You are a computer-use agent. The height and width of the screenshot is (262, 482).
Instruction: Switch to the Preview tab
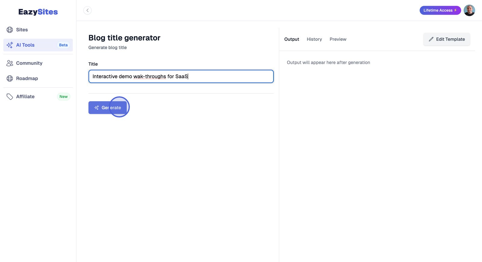pyautogui.click(x=338, y=39)
